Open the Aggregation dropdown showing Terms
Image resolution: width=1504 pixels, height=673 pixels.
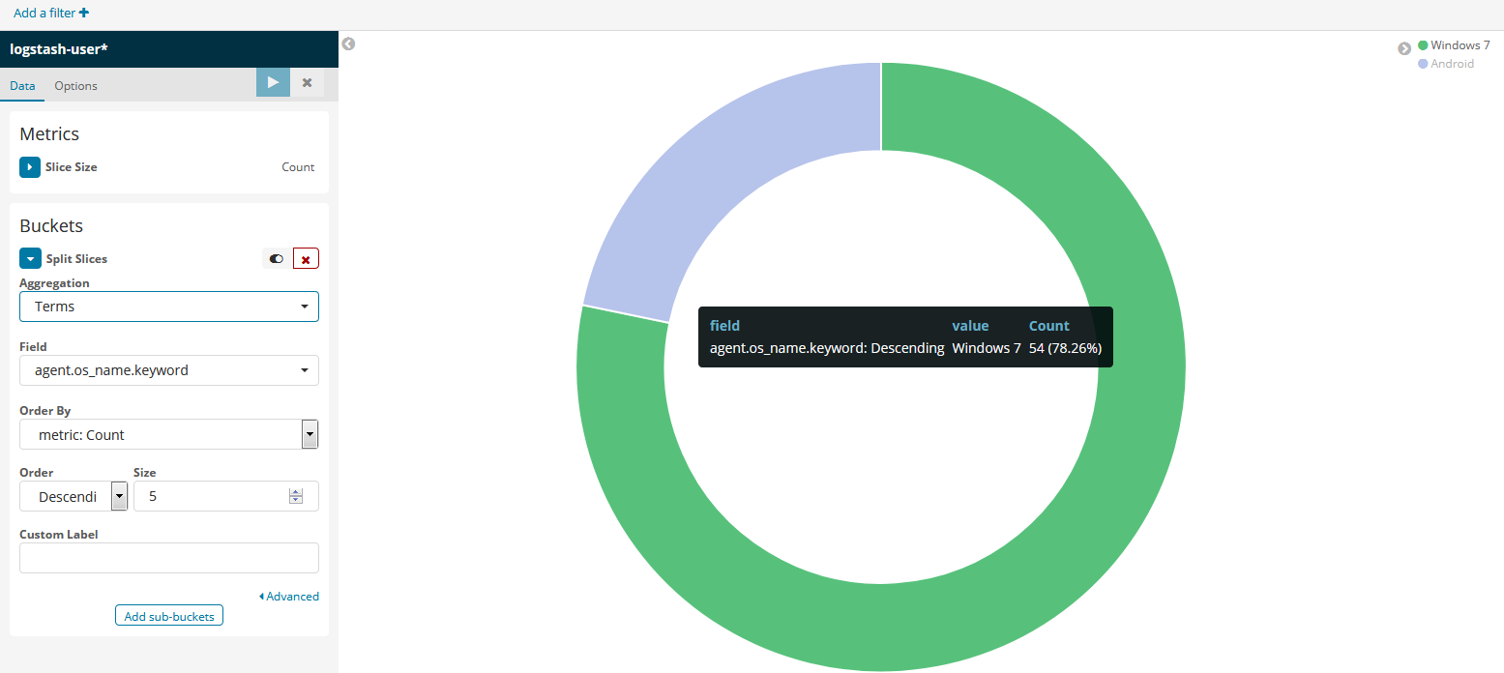(x=169, y=307)
